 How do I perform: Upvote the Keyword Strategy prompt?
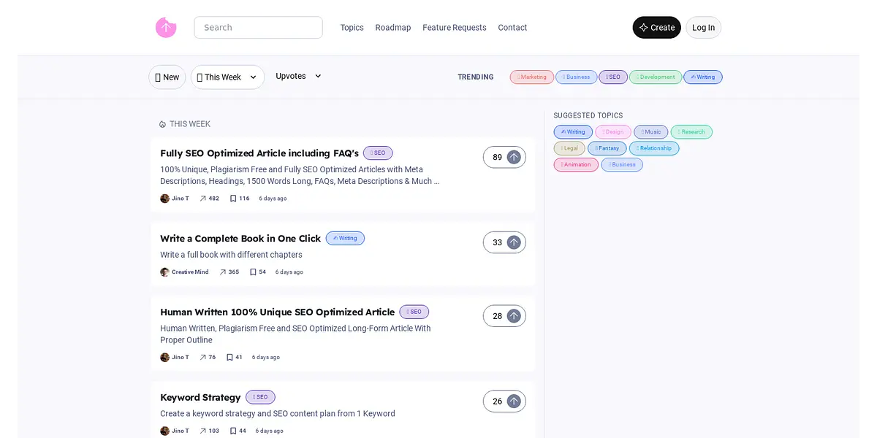[x=514, y=401]
